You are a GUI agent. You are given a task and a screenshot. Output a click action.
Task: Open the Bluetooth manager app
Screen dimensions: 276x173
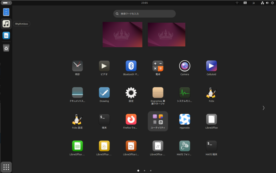tap(131, 66)
